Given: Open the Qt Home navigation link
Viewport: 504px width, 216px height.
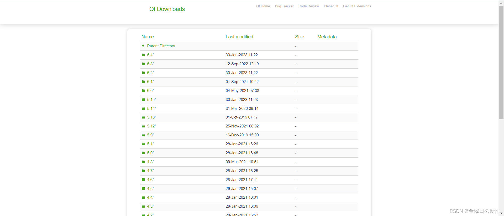Looking at the screenshot, I should click(263, 6).
